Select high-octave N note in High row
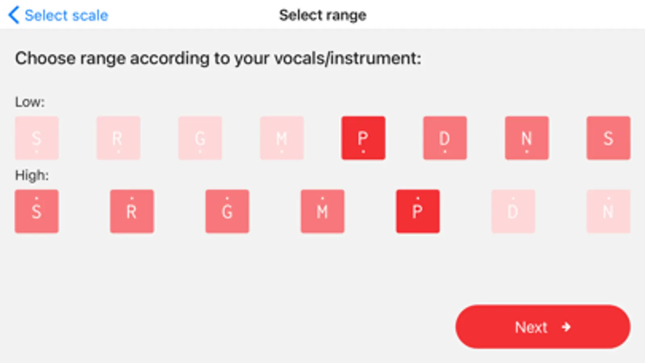Image resolution: width=645 pixels, height=363 pixels. click(608, 211)
